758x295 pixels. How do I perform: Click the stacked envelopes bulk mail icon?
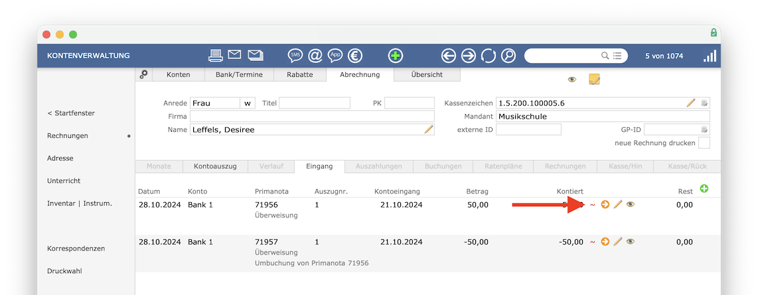(256, 55)
